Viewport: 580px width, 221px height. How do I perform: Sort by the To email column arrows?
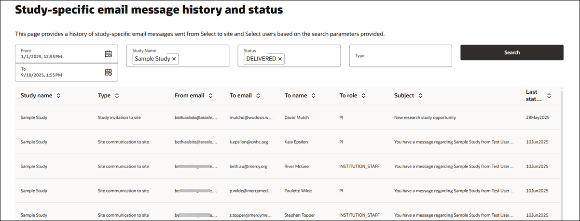tap(258, 96)
